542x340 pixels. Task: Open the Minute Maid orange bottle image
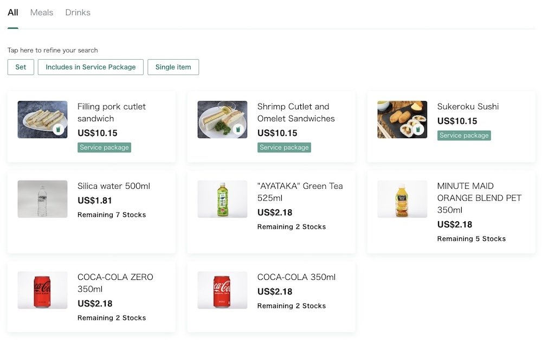click(402, 199)
